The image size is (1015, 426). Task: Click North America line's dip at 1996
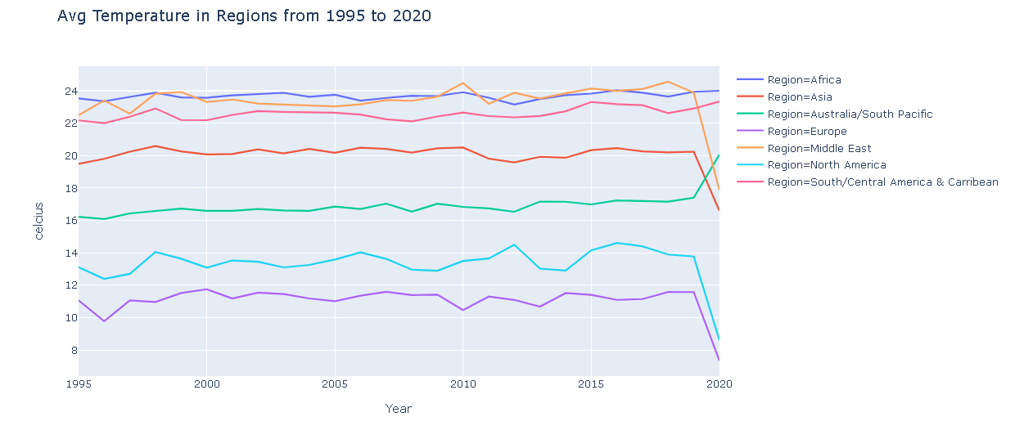[x=104, y=279]
